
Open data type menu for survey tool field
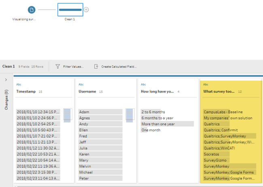(206, 84)
